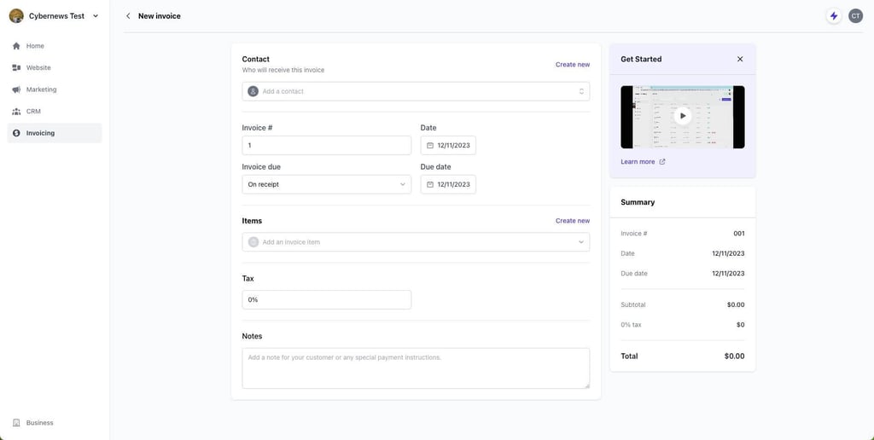Click the Get Started video thumbnail
This screenshot has width=874, height=440.
[683, 117]
